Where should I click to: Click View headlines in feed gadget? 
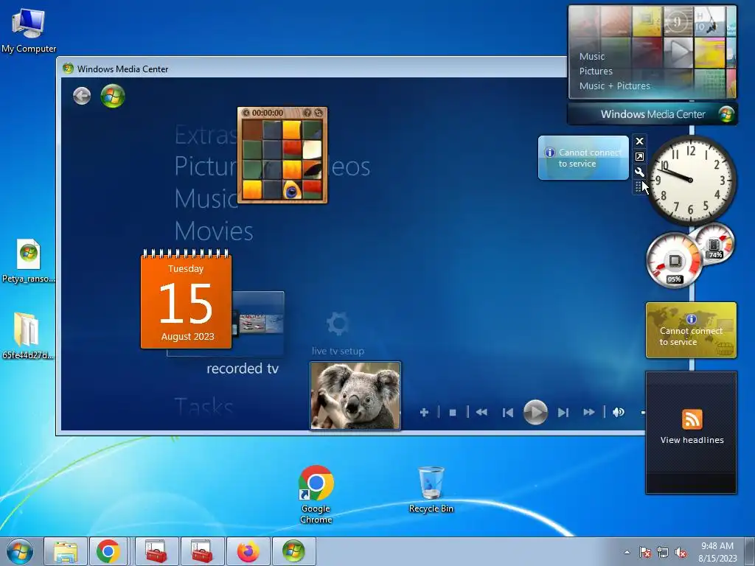point(692,440)
